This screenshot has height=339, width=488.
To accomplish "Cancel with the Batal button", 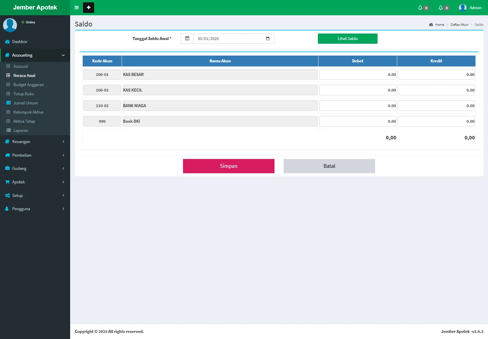I will click(x=329, y=166).
